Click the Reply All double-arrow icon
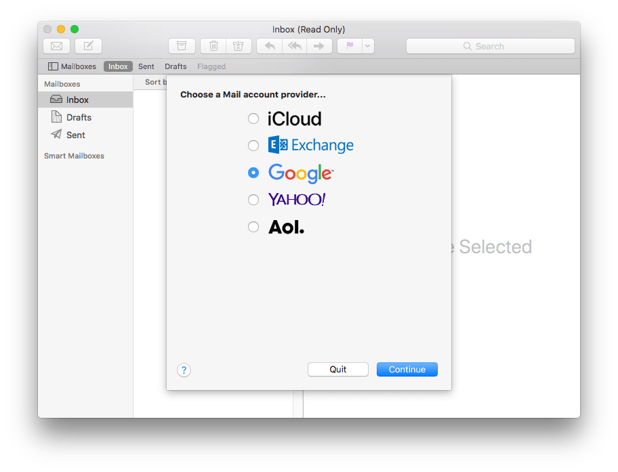 (294, 46)
